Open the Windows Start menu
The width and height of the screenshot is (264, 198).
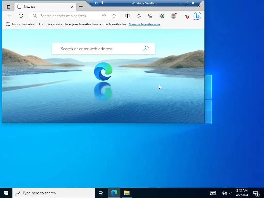pyautogui.click(x=6, y=193)
